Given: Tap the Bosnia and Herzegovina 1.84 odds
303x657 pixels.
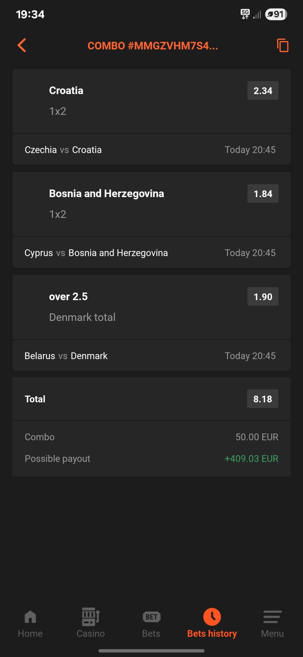Looking at the screenshot, I should tap(263, 194).
